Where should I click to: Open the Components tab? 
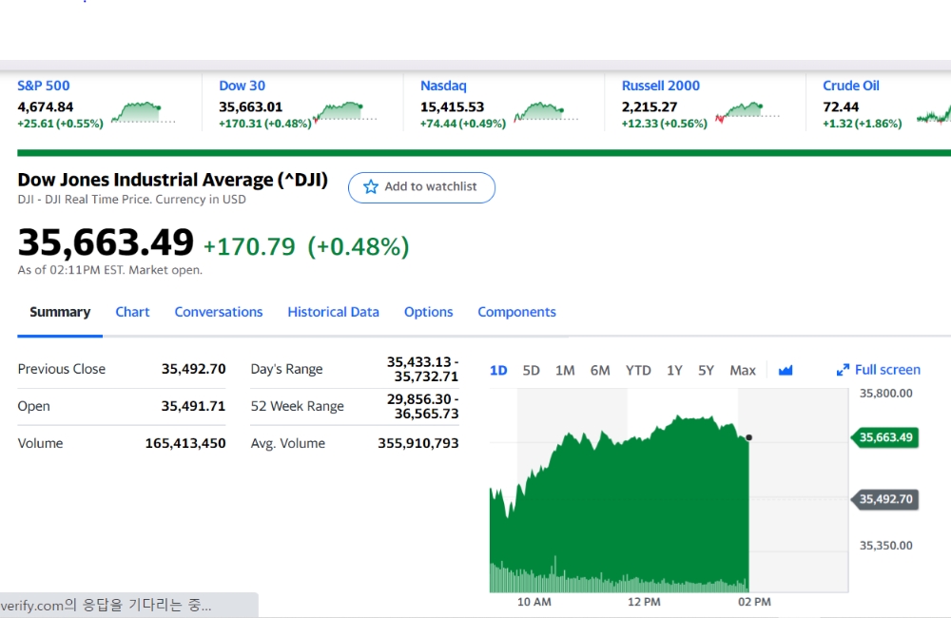click(516, 312)
